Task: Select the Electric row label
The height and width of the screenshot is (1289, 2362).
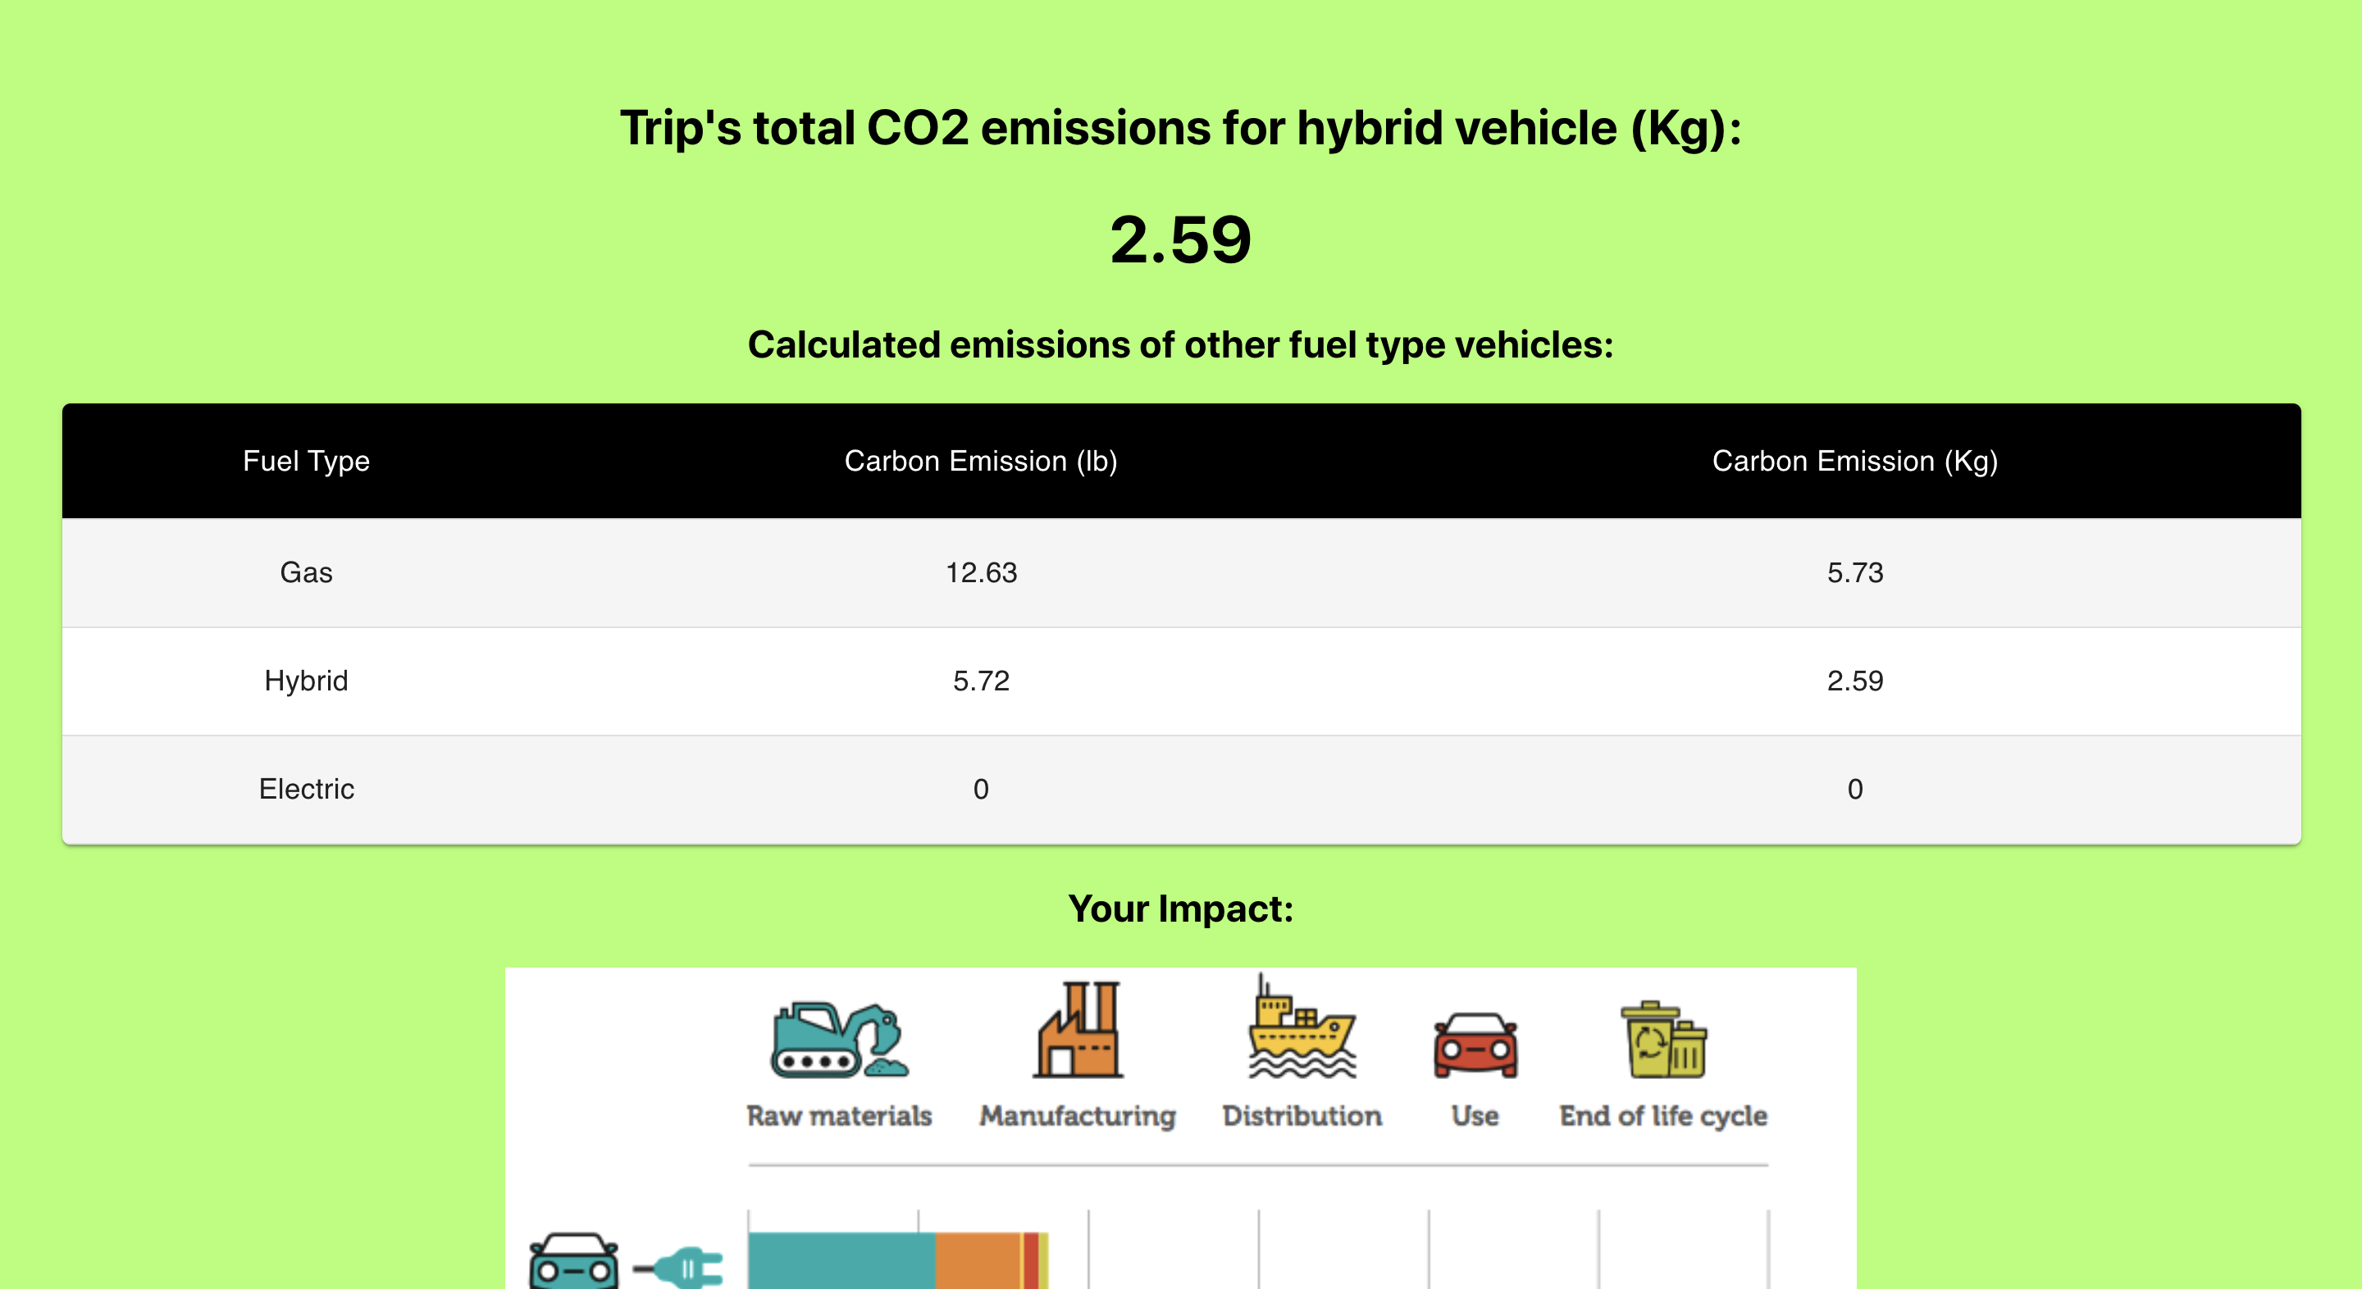Action: (306, 790)
